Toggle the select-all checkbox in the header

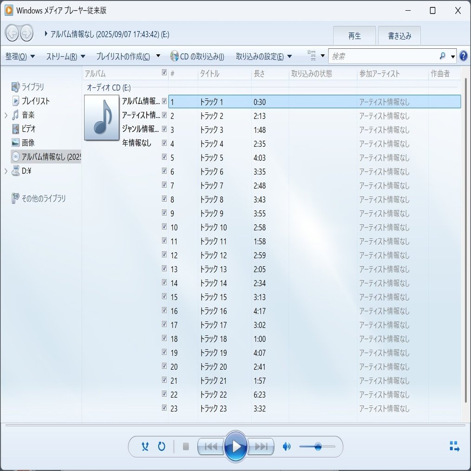pyautogui.click(x=164, y=72)
